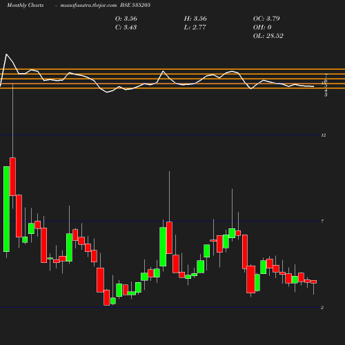Click the price axis label 2
Viewport: 345px width, 345px height.
(x=322, y=308)
